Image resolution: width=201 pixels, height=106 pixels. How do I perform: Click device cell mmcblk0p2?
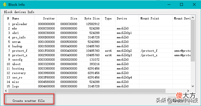point(124,51)
